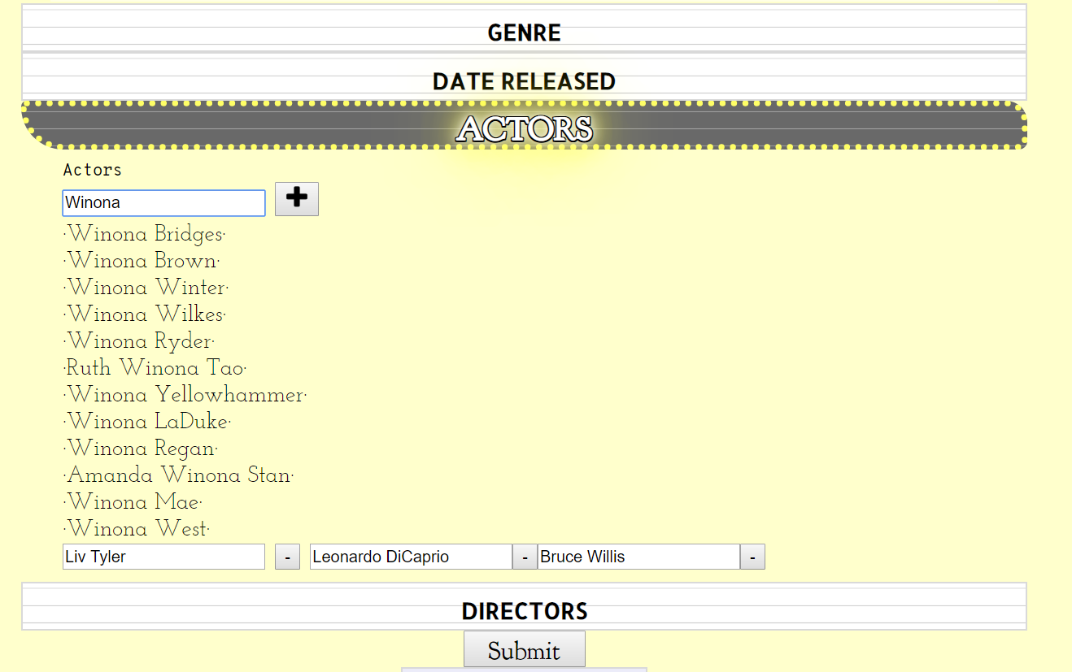The height and width of the screenshot is (672, 1072).
Task: Remove Liv Tyler with minus button
Action: pos(287,557)
